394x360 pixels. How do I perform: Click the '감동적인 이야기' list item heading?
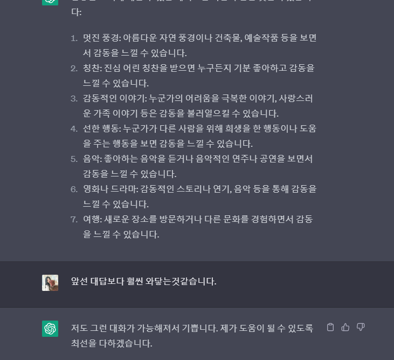click(x=114, y=98)
